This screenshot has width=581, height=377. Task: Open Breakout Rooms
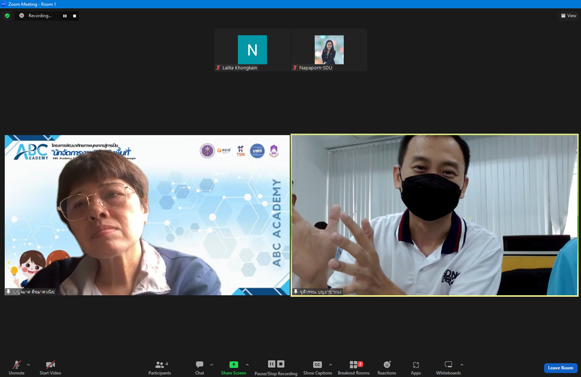coord(354,367)
